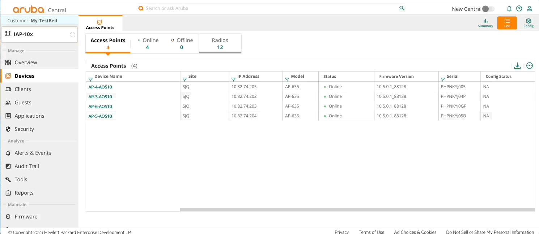The image size is (539, 234).
Task: Open the Terms of Use link
Action: click(372, 232)
